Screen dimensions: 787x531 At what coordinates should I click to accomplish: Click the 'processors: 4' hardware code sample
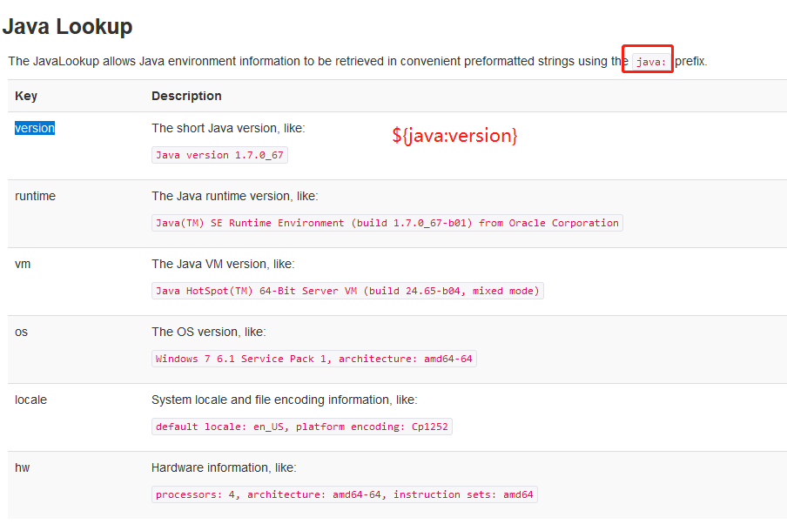point(344,494)
